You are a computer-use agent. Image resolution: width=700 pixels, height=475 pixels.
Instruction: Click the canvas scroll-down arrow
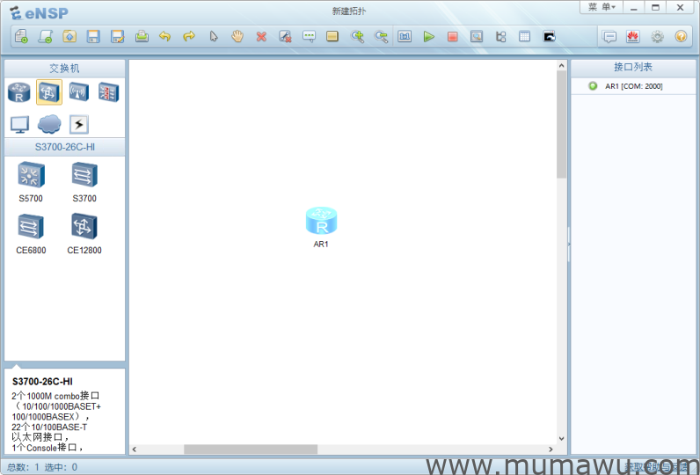[562, 438]
